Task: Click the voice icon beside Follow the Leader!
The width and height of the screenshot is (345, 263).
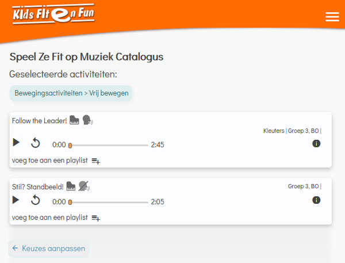Action: coord(88,120)
